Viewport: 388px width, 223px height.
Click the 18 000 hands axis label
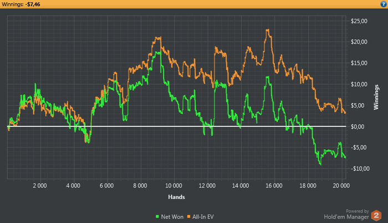pyautogui.click(x=308, y=186)
